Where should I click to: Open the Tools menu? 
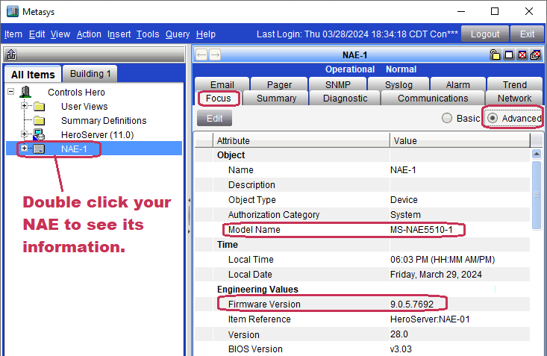(x=148, y=34)
